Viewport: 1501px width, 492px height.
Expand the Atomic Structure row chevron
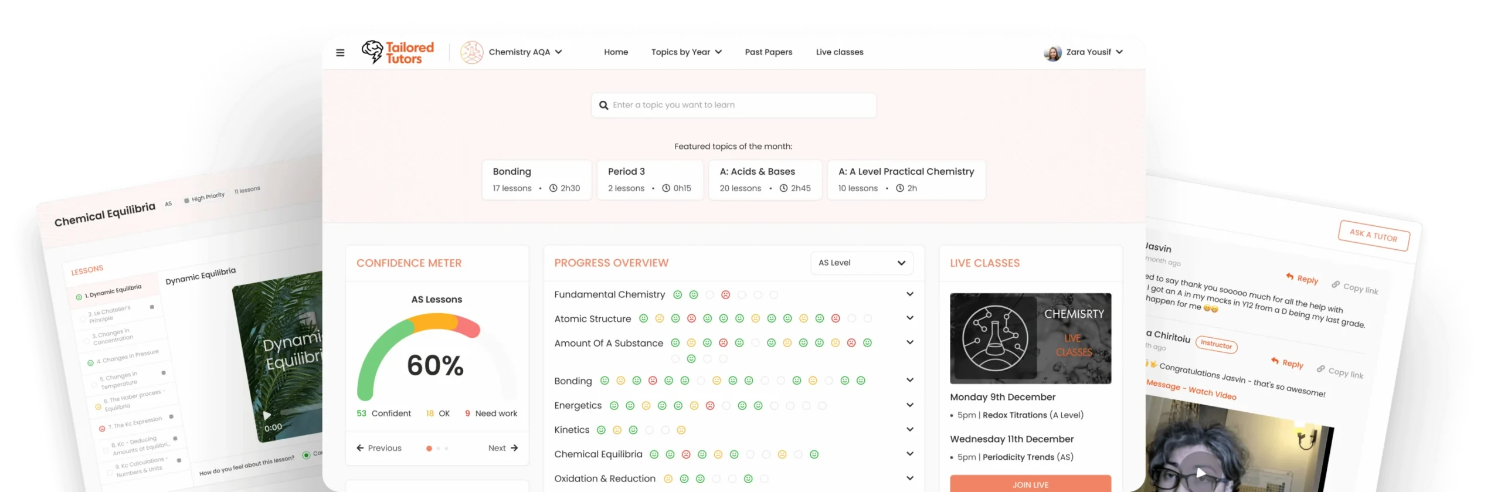(909, 318)
